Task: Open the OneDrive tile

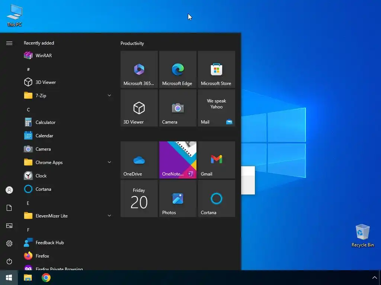Action: (x=139, y=160)
